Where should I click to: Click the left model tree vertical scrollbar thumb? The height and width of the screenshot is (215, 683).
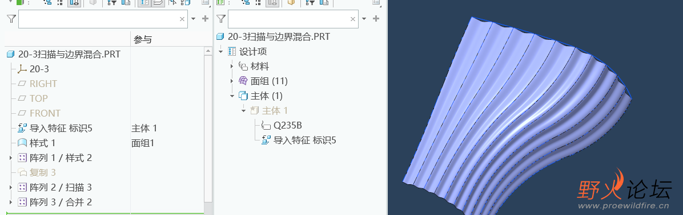click(208, 128)
